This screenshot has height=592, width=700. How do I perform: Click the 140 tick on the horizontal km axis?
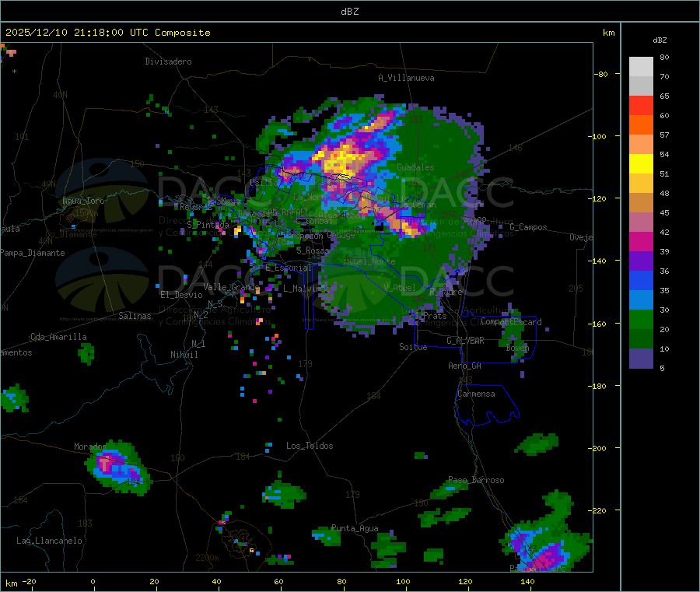[527, 581]
